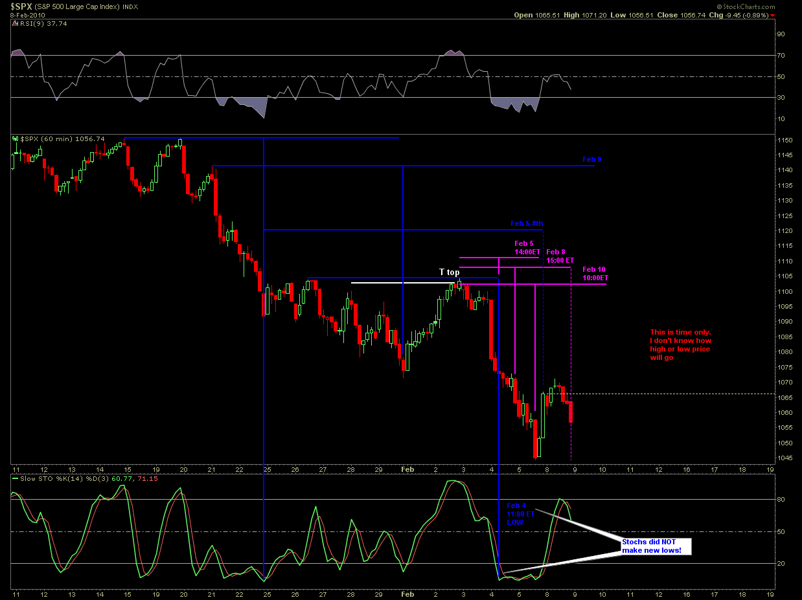
Task: Click the 'Stochs did NOT make new lows!' callout
Action: pyautogui.click(x=656, y=546)
